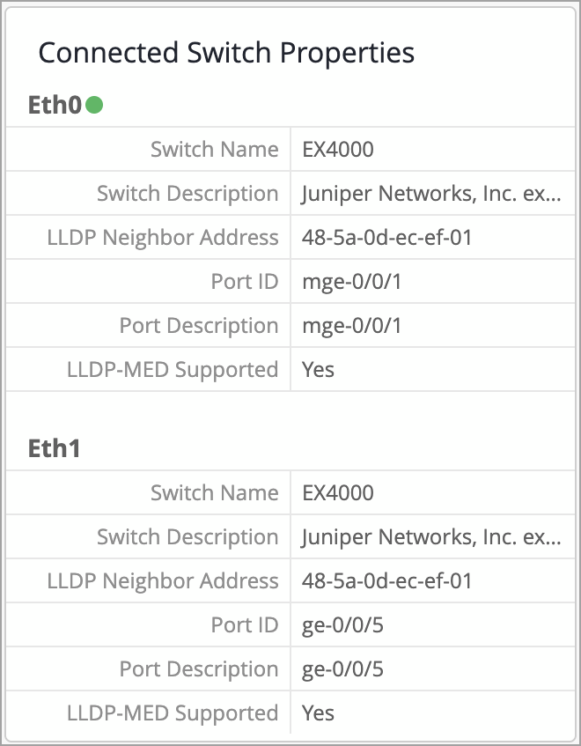Click the ge-0/0/5 Port ID value

pos(343,625)
